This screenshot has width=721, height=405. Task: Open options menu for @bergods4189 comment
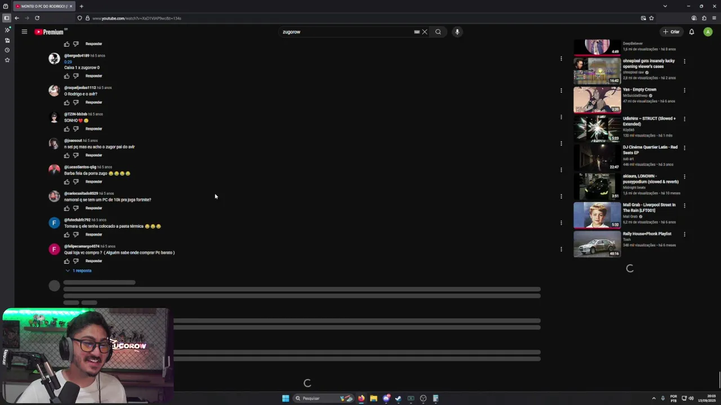click(x=561, y=58)
